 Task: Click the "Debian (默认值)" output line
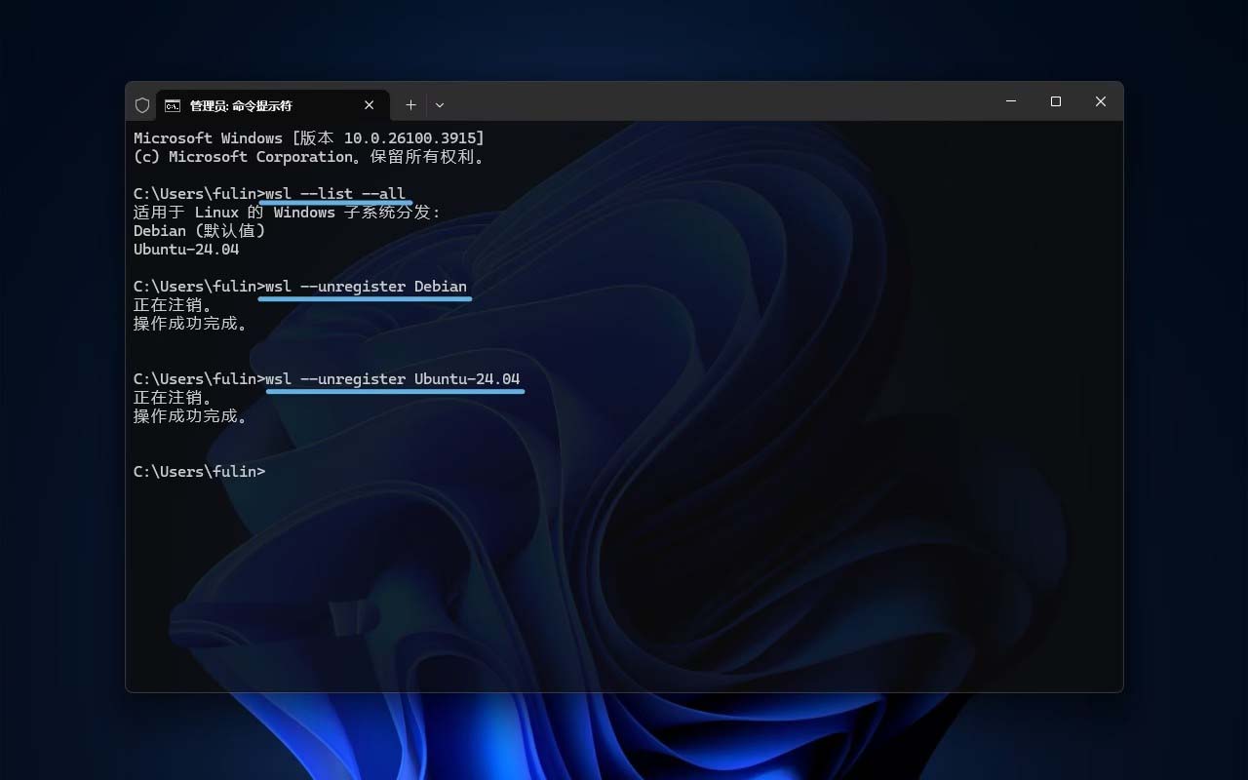point(200,231)
